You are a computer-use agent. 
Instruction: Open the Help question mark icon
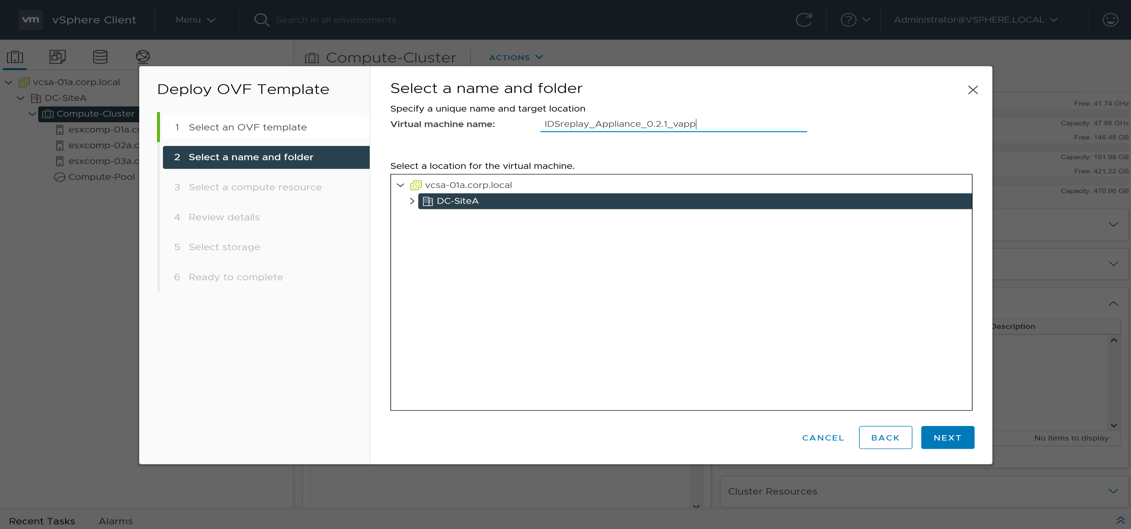pyautogui.click(x=848, y=20)
